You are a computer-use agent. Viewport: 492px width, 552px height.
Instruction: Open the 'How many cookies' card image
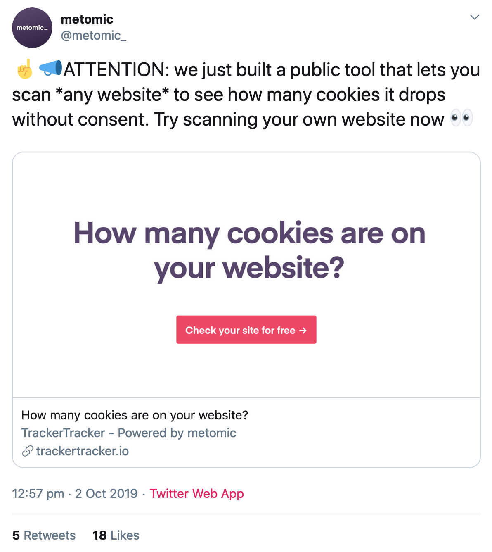tap(246, 275)
